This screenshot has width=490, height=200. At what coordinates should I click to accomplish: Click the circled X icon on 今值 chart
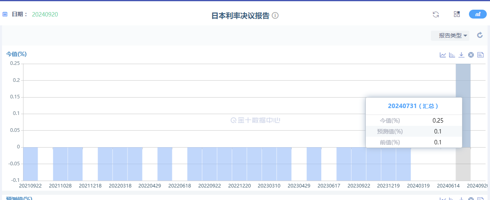[x=471, y=55]
